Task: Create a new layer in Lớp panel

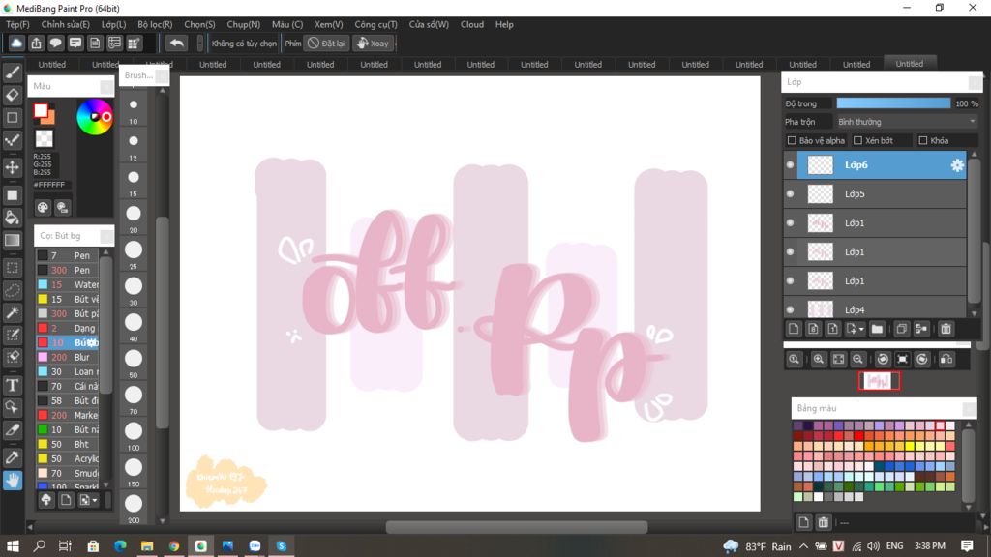Action: (x=794, y=329)
